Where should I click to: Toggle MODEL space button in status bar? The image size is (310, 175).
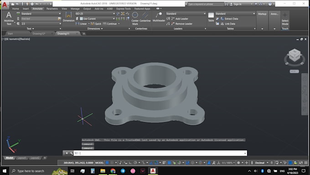point(99,163)
